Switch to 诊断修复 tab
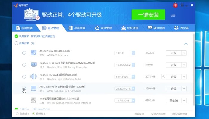Image resolution: width=209 pixels, height=119 pixels. tap(77, 28)
